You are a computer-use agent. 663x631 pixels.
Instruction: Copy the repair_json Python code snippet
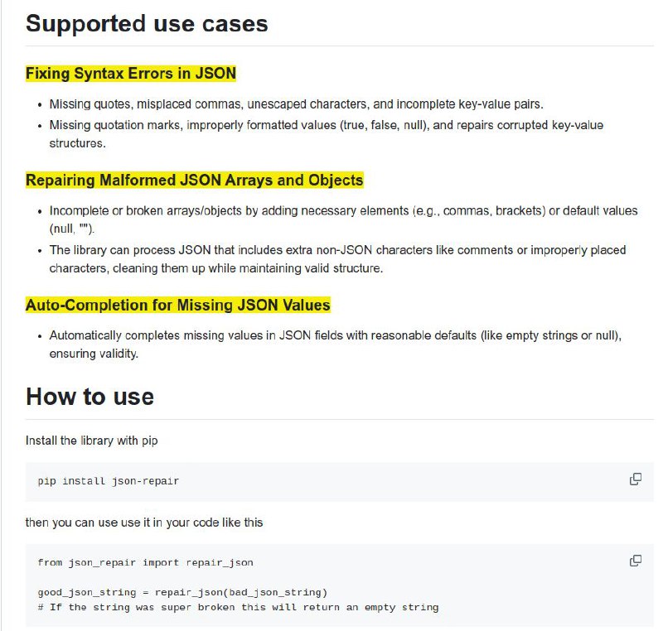[x=636, y=561]
